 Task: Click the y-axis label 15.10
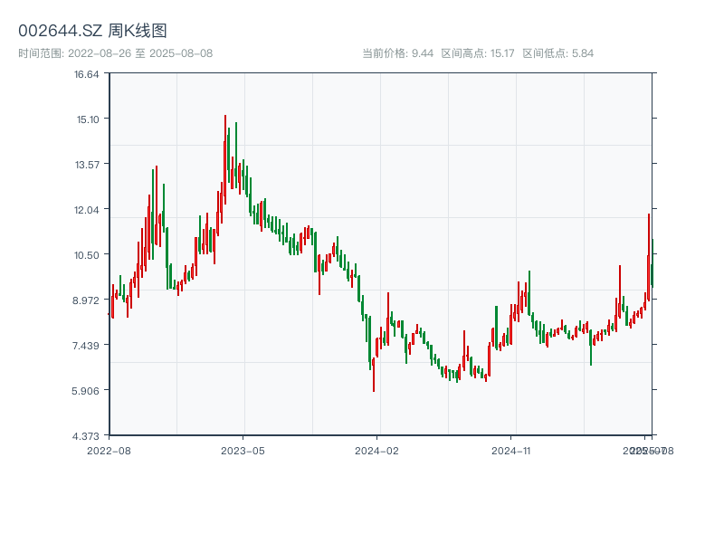[88, 119]
